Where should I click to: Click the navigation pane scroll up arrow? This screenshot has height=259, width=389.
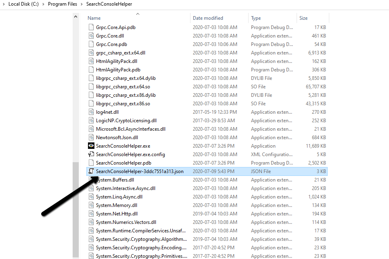pos(76,17)
